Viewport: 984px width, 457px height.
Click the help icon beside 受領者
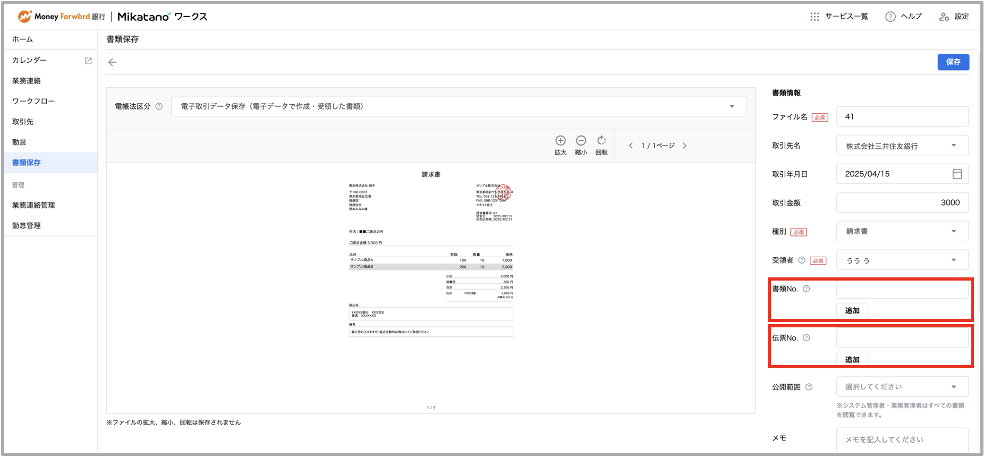click(x=802, y=260)
